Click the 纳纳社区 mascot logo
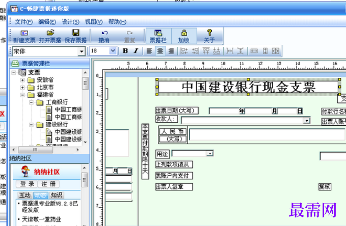346x226 pixels. tap(25, 172)
